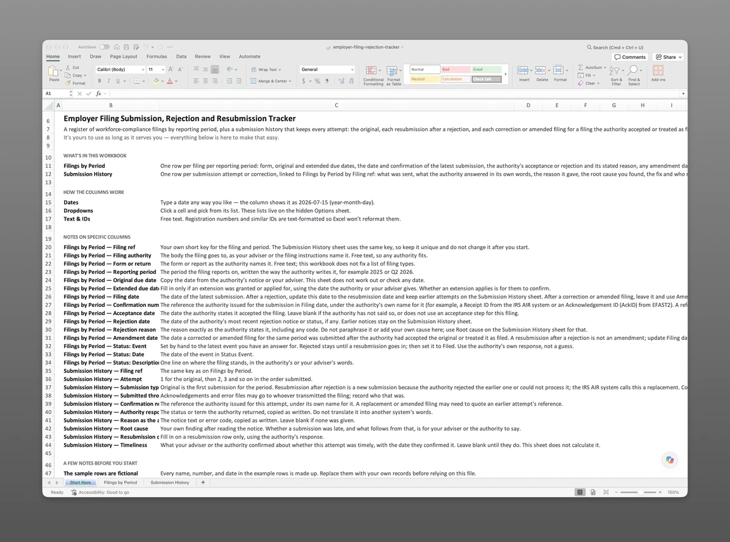Open Find & Select menu
Image resolution: width=730 pixels, height=542 pixels.
634,75
